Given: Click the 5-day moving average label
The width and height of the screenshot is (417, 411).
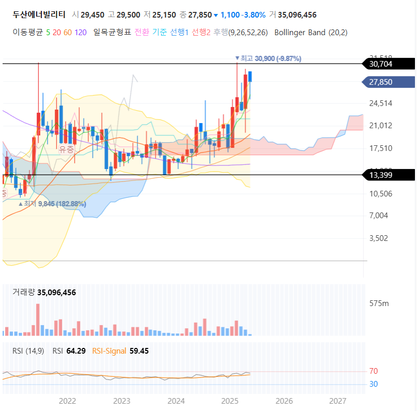Looking at the screenshot, I should pos(48,33).
